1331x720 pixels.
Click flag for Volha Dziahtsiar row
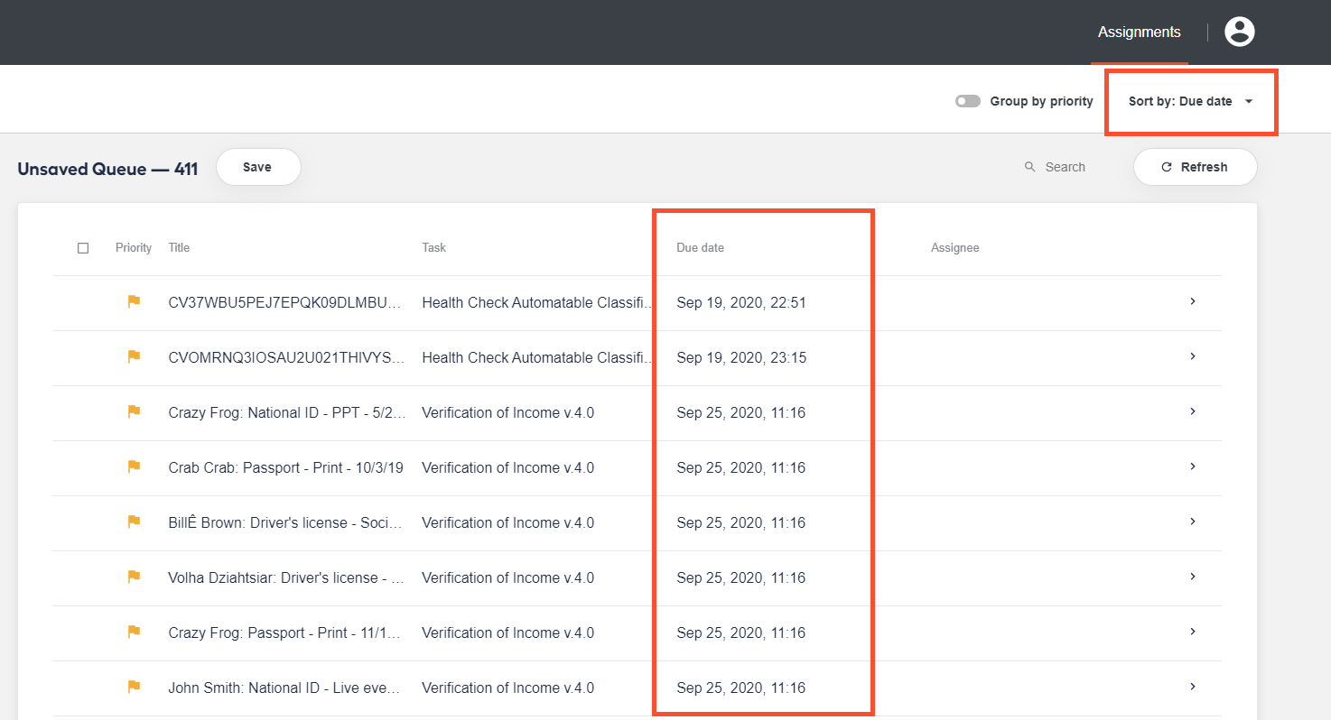[x=134, y=577]
